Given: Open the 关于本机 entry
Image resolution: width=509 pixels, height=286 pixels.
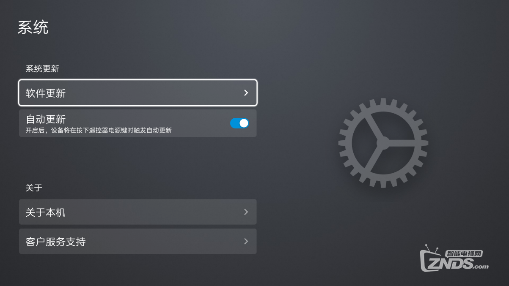Looking at the screenshot, I should [x=138, y=212].
